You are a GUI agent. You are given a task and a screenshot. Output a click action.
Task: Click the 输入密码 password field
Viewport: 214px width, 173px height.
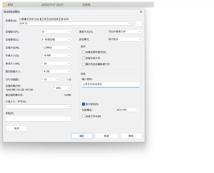[110, 84]
